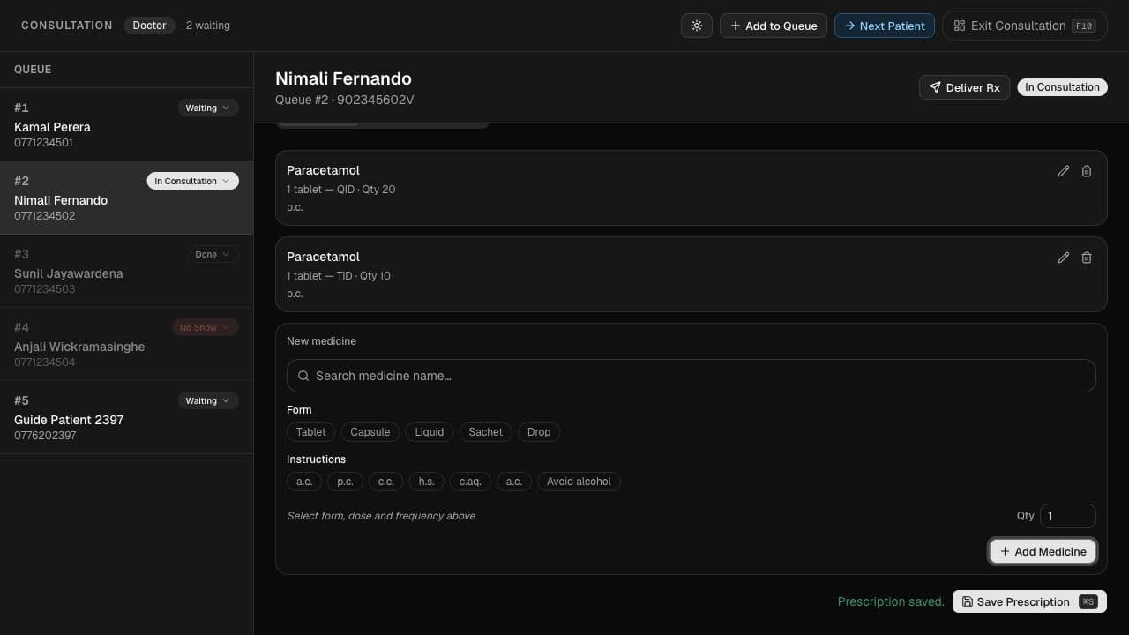The width and height of the screenshot is (1129, 635).
Task: Click the Doctor role badge
Action: coord(149,26)
